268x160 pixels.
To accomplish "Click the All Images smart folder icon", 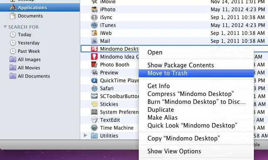I will pos(13,59).
